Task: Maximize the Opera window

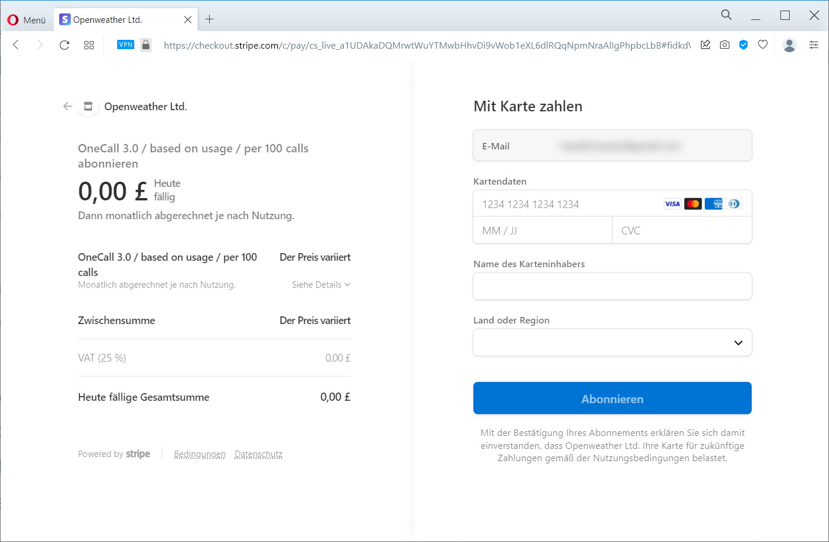Action: (x=785, y=16)
